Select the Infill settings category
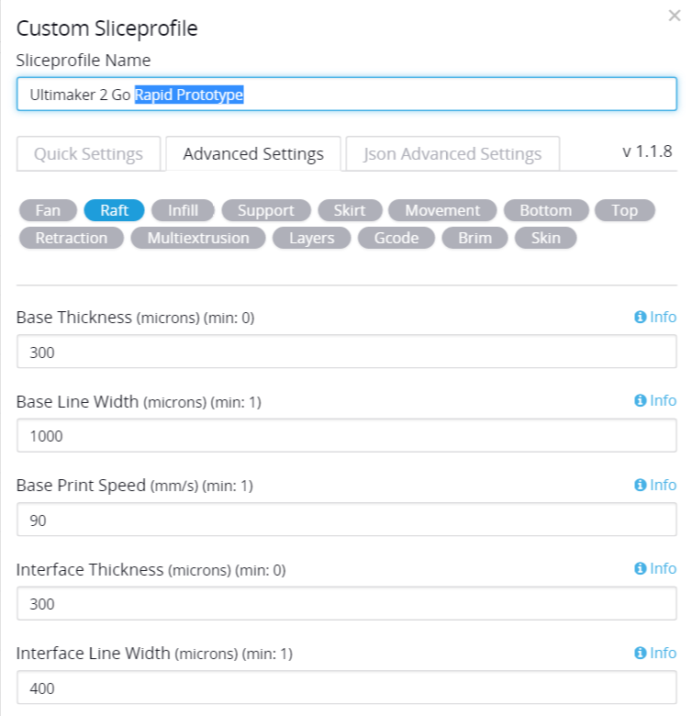This screenshot has width=692, height=716. tap(183, 210)
